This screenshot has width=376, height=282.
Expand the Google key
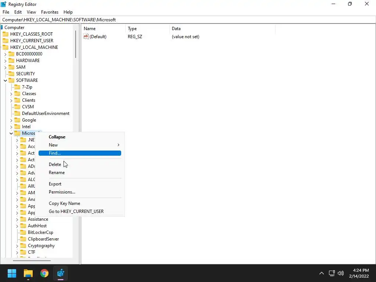(11, 120)
